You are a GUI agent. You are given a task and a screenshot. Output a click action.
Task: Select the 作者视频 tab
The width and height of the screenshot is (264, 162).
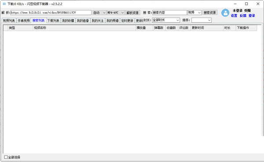coord(24,21)
